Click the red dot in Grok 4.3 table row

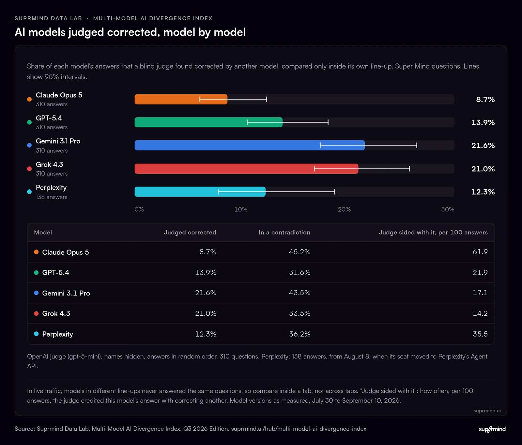[36, 313]
